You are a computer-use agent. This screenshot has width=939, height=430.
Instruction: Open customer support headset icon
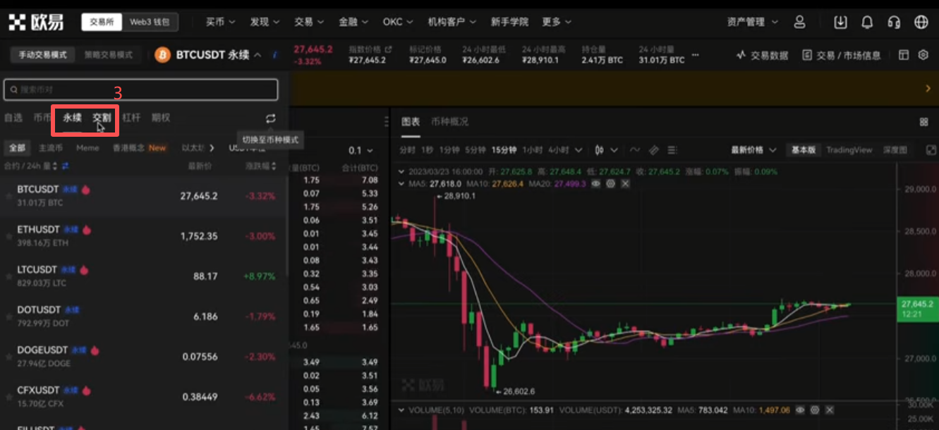click(895, 22)
